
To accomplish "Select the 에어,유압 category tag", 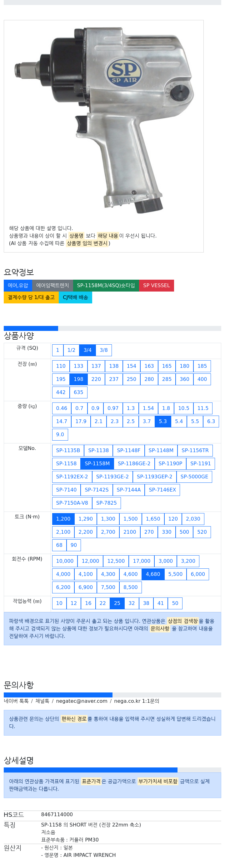I will 18,285.
